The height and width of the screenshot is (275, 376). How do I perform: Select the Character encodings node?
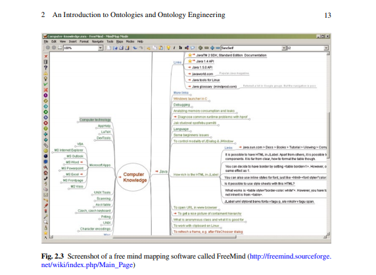[x=95, y=229]
